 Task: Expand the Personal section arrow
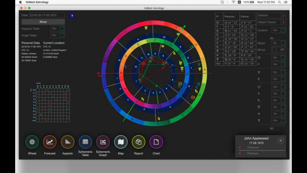click(x=240, y=148)
